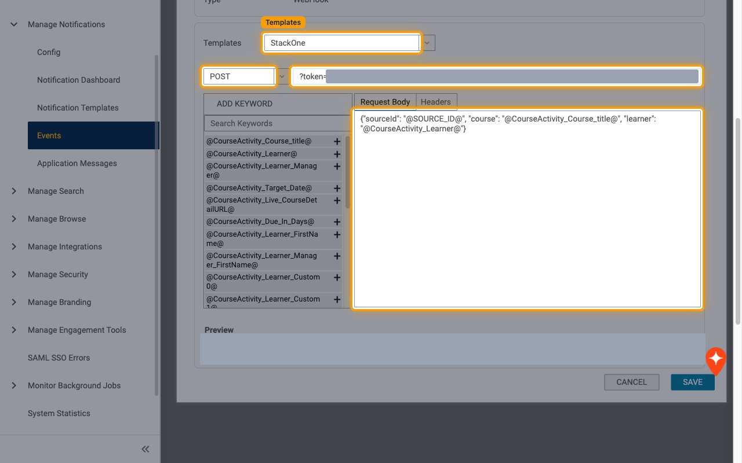Expand the Manage Integrations section
This screenshot has width=742, height=463.
click(x=14, y=247)
